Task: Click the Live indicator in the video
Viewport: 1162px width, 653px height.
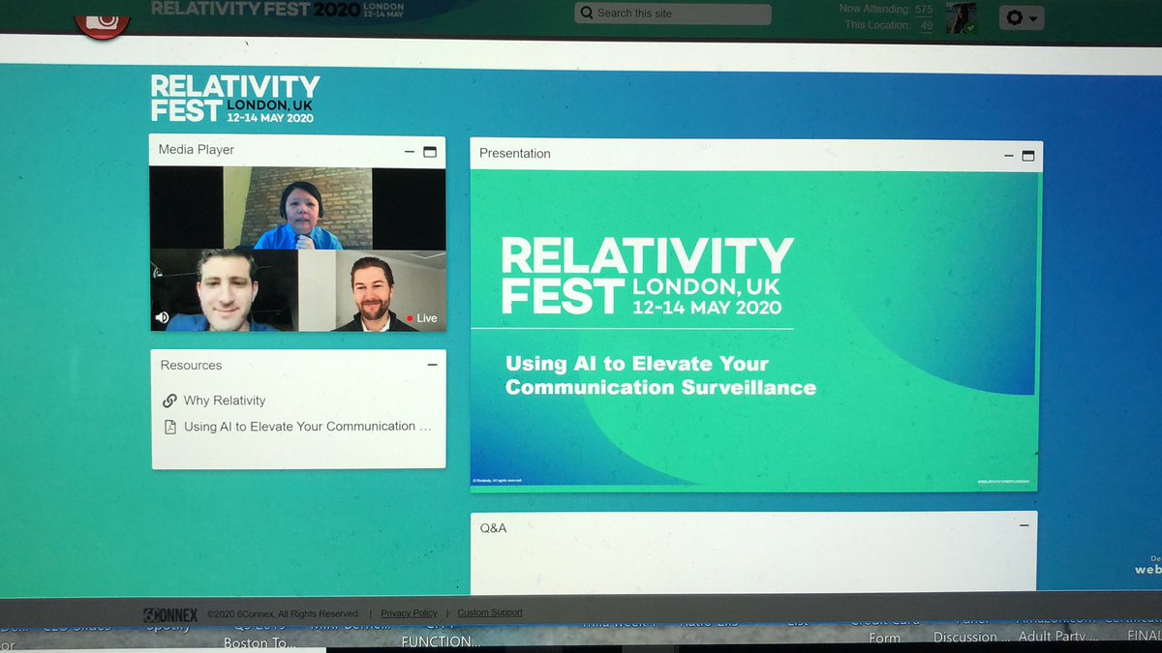Action: [x=422, y=318]
